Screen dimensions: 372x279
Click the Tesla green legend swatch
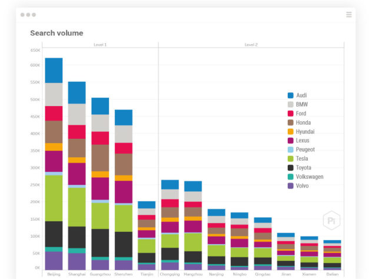click(290, 158)
